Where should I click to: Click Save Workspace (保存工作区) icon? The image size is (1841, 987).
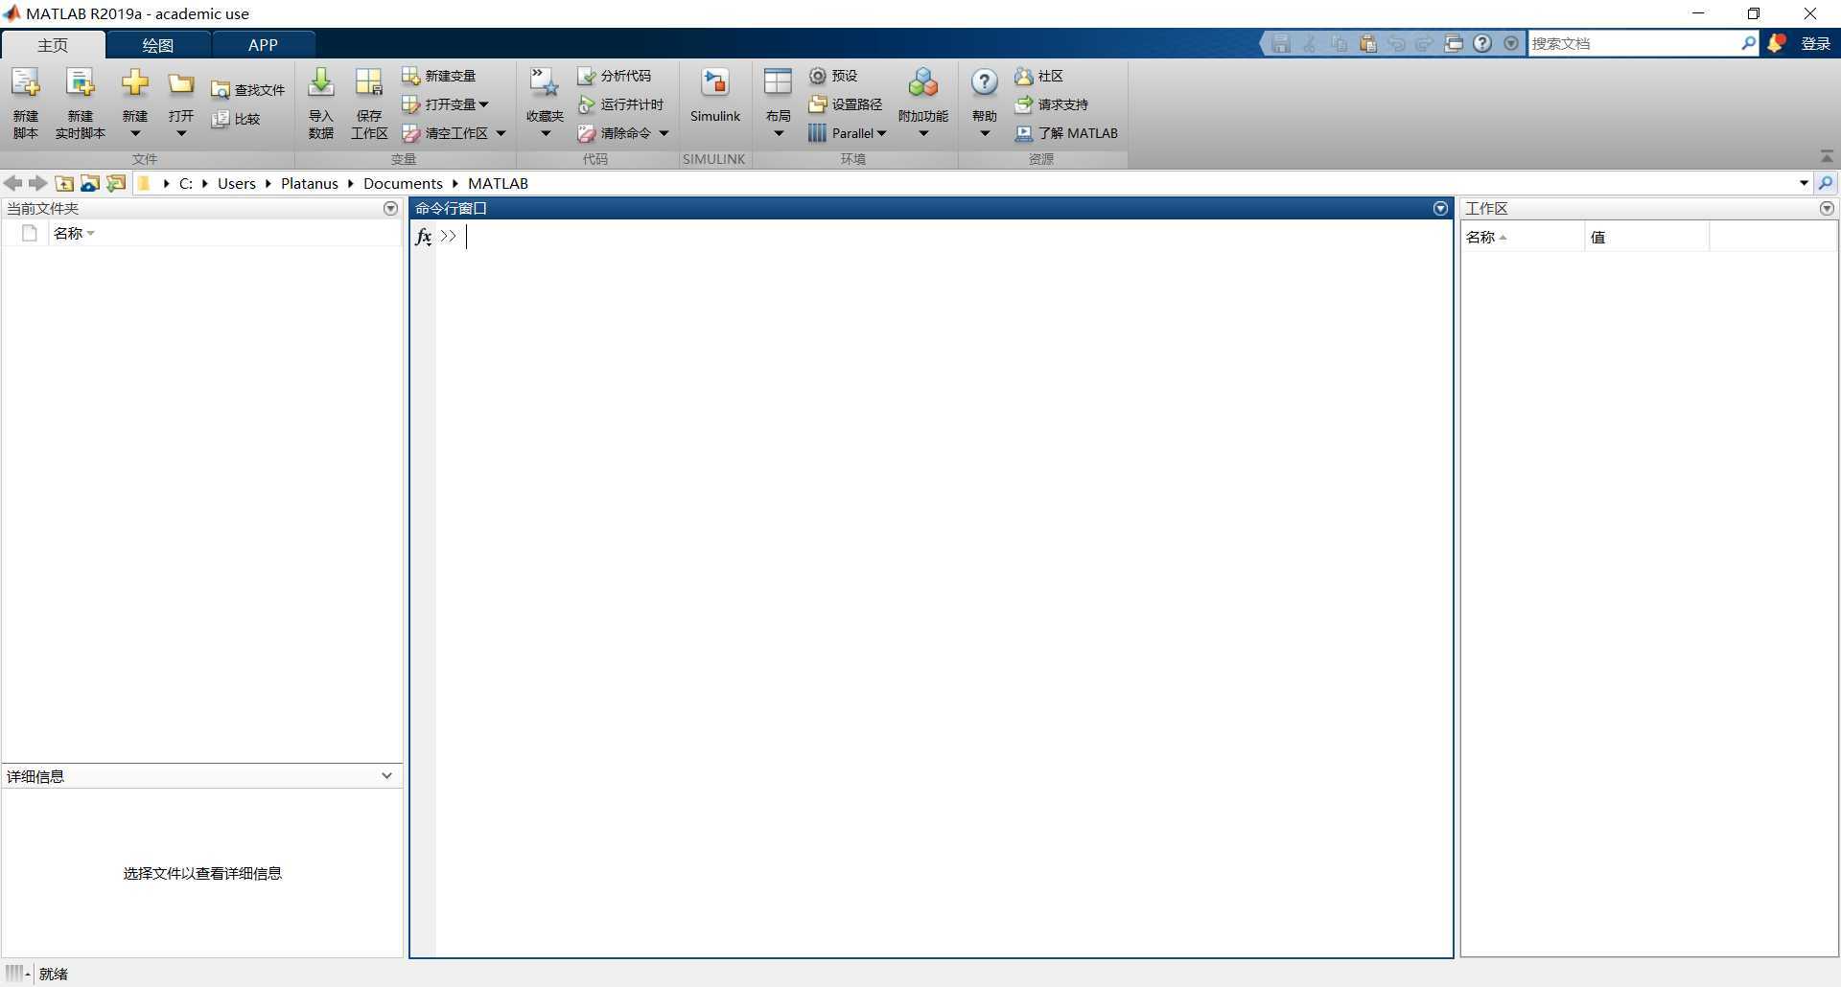pos(369,83)
